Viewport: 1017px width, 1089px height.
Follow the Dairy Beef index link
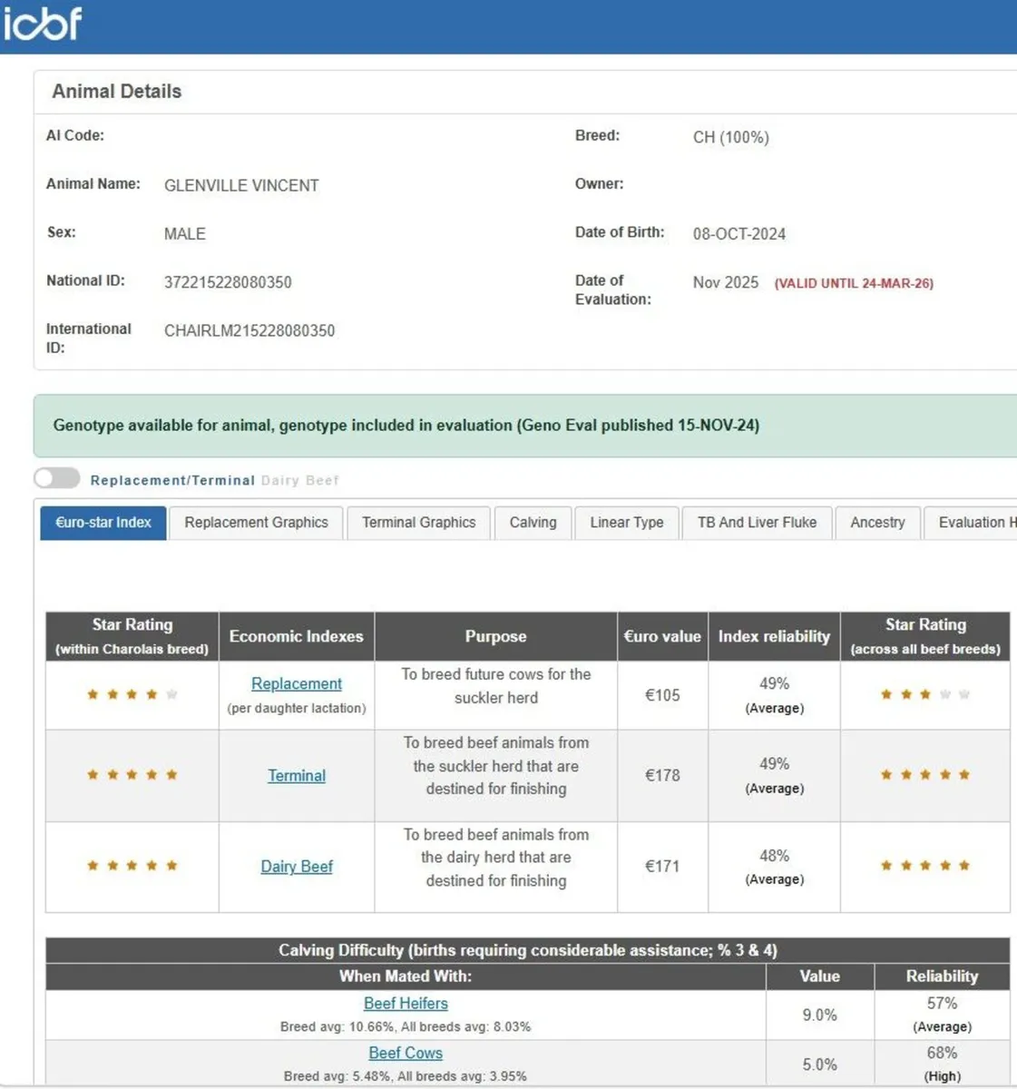(x=297, y=867)
